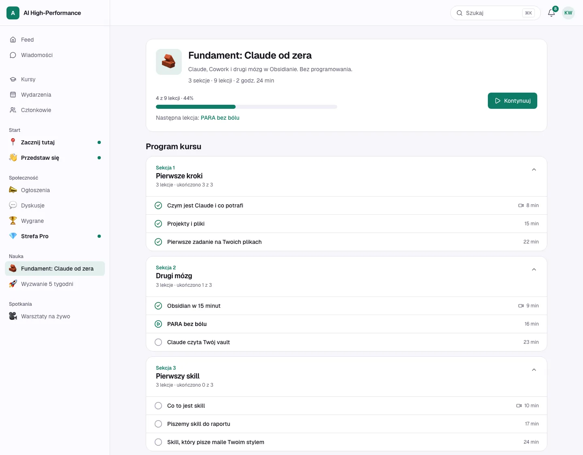
Task: Click the AI High-Performance logo badge
Action: 13,13
